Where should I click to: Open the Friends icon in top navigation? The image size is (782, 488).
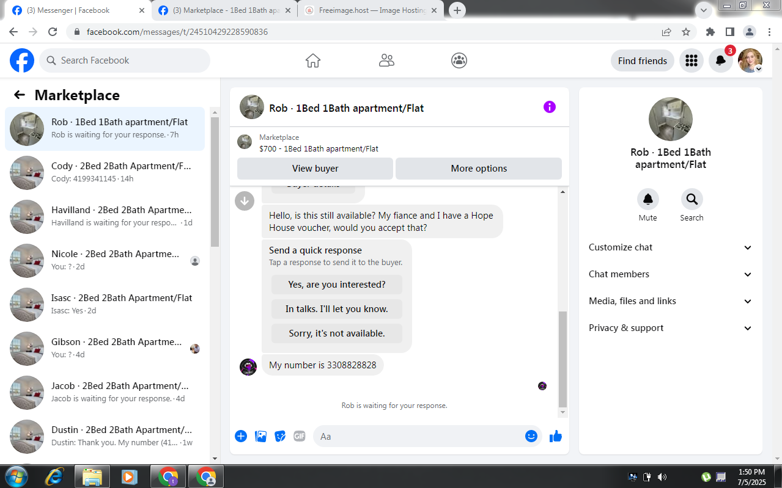(x=386, y=60)
